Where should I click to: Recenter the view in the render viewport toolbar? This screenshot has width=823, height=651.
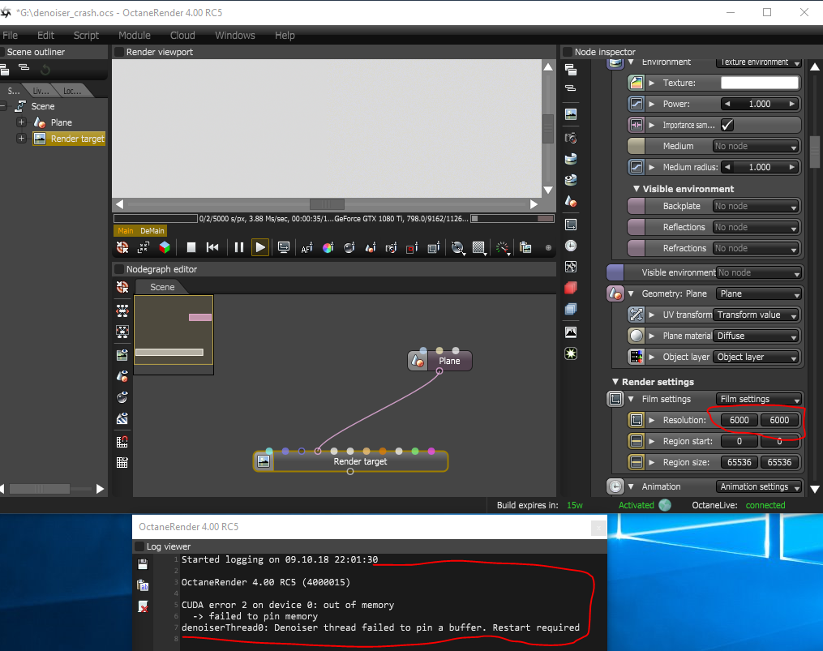[122, 247]
